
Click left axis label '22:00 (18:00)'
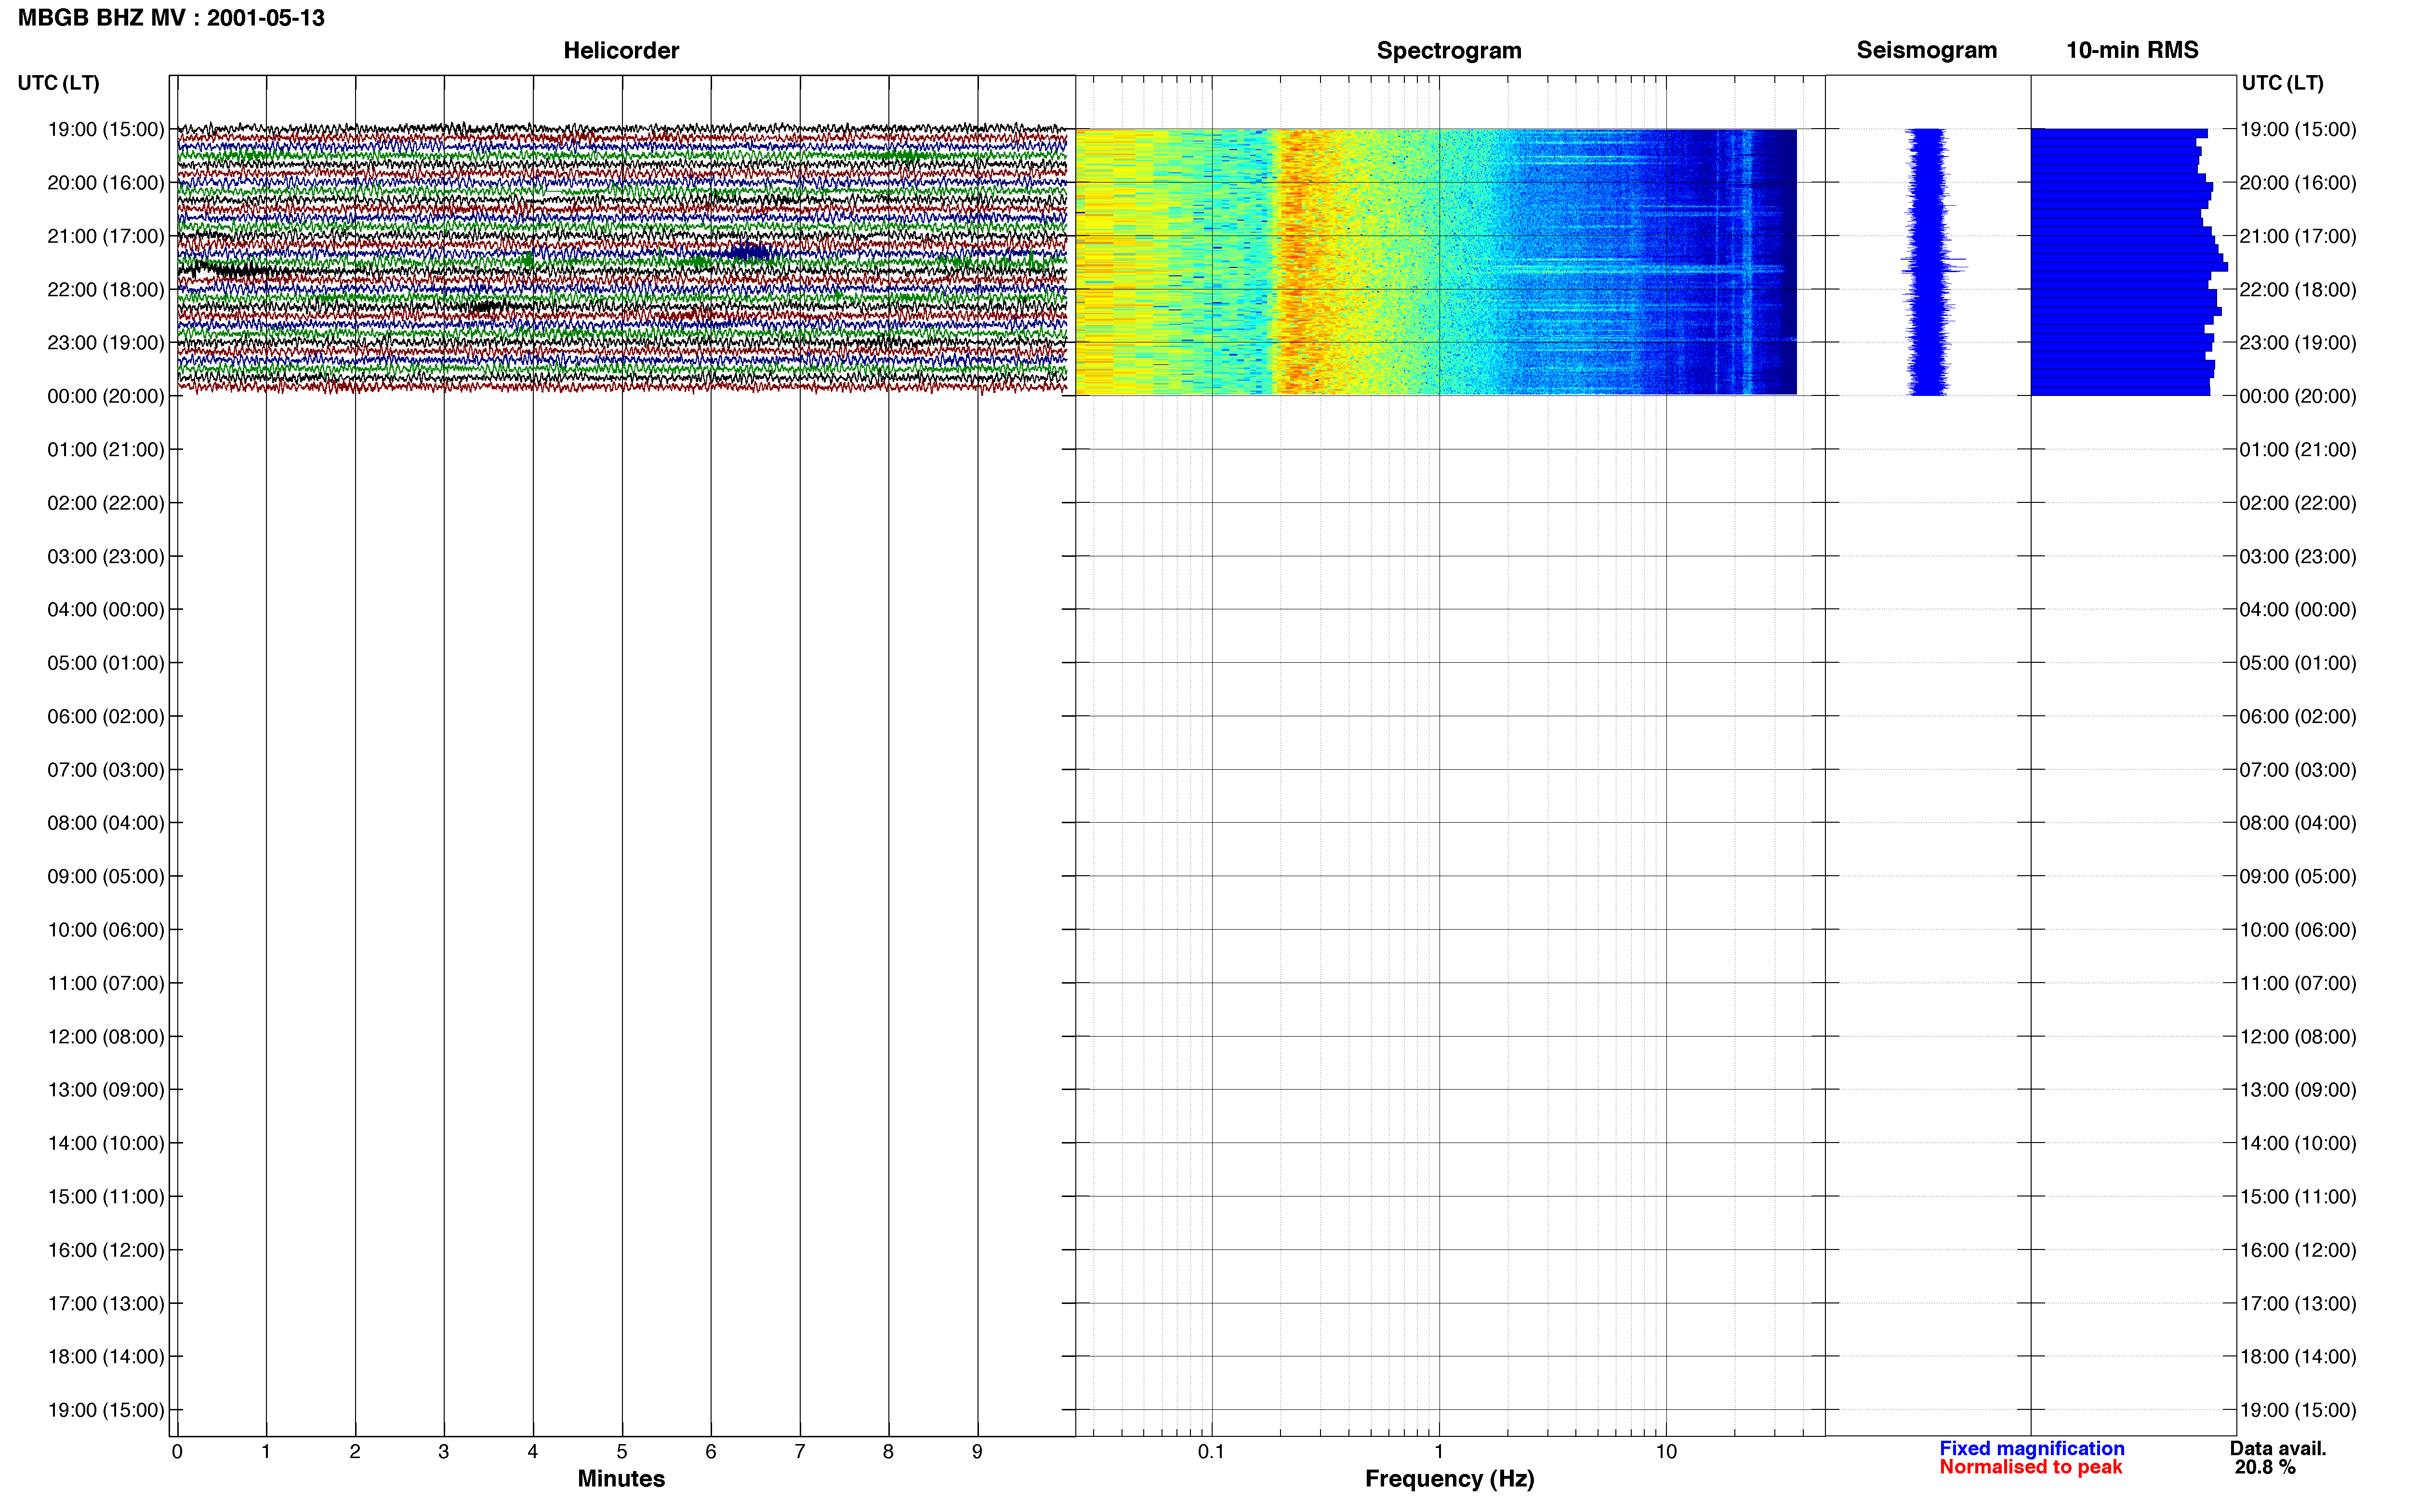pos(106,289)
